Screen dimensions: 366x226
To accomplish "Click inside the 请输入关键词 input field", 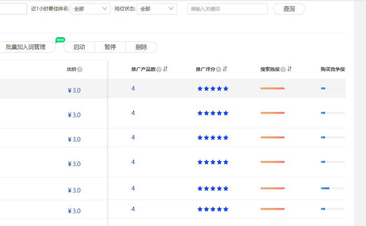I will pyautogui.click(x=227, y=9).
